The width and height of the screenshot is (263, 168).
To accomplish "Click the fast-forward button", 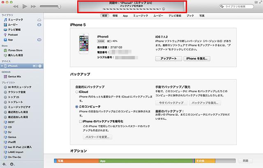I will (33, 7).
